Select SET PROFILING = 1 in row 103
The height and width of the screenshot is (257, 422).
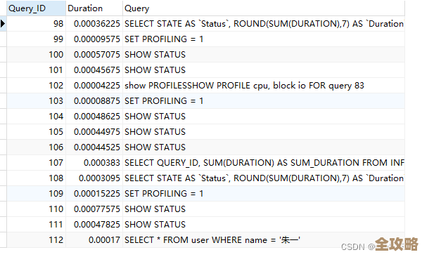[x=164, y=101]
